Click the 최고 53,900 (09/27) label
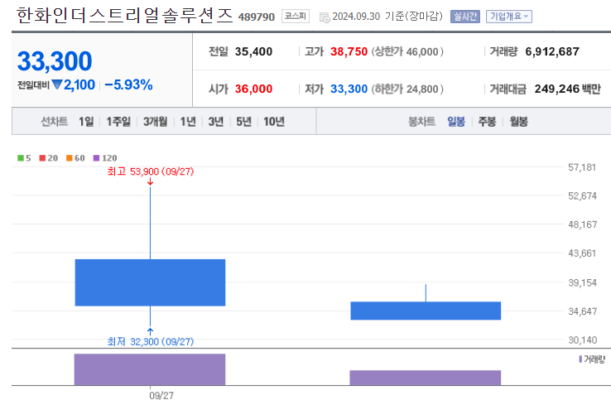This screenshot has width=611, height=405. (151, 171)
